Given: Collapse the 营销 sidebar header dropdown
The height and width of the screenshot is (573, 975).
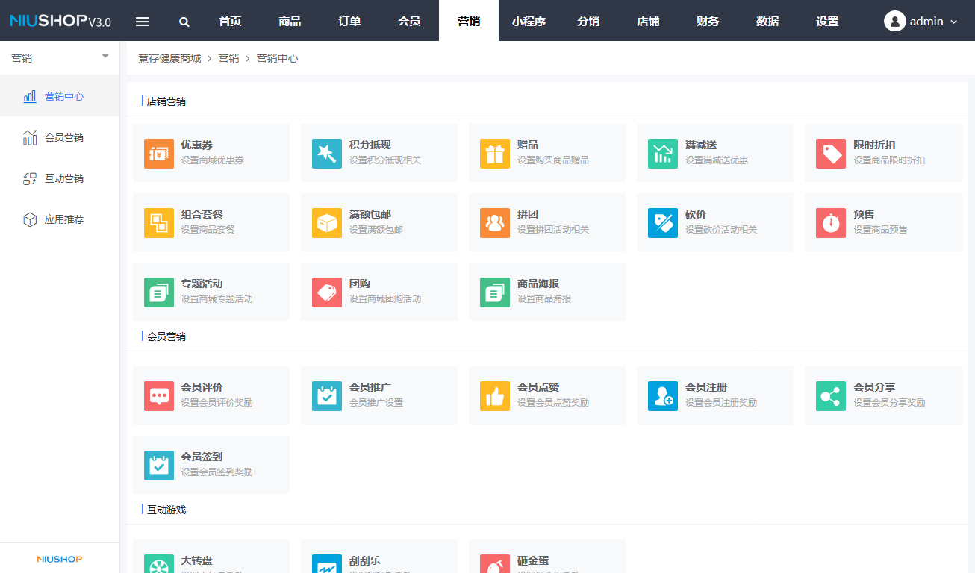Looking at the screenshot, I should [x=105, y=57].
